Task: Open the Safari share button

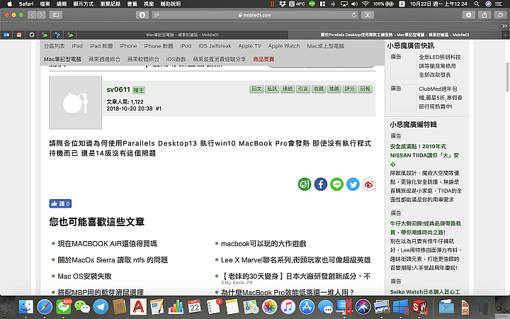Action: pos(484,15)
